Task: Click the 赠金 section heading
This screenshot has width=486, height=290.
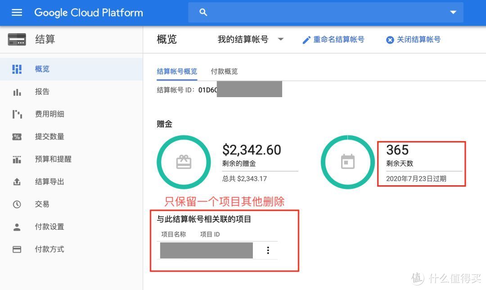Action: pyautogui.click(x=165, y=124)
